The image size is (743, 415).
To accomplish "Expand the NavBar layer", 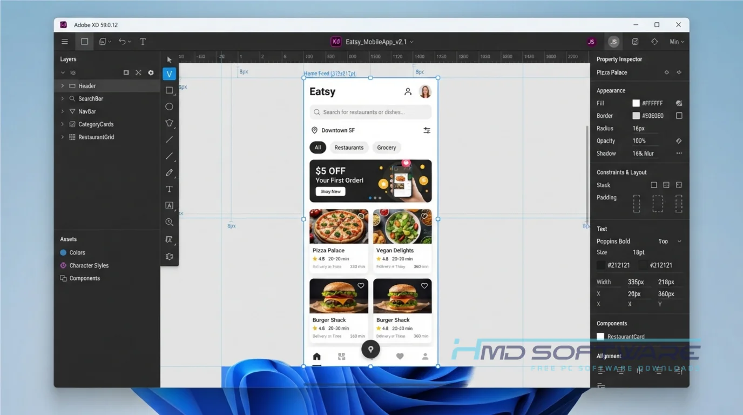I will (62, 111).
